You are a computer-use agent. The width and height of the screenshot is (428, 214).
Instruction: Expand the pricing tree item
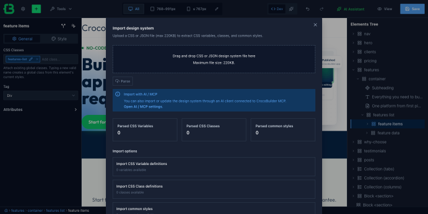pyautogui.click(x=353, y=61)
